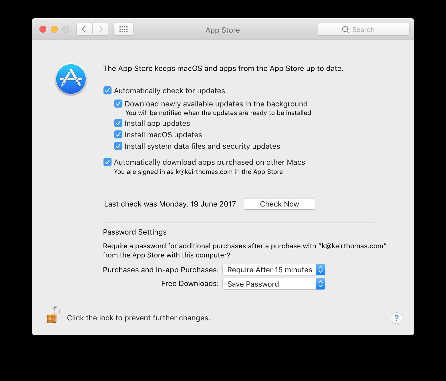Close the App Store preferences window

(43, 29)
